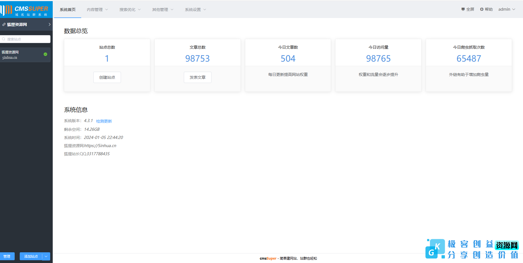
Task: Expand the 狐狸资源网 sidebar chevron
Action: coord(50,24)
